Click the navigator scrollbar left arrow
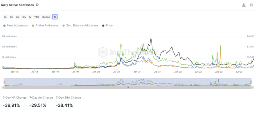The width and height of the screenshot is (256, 113). click(3, 87)
